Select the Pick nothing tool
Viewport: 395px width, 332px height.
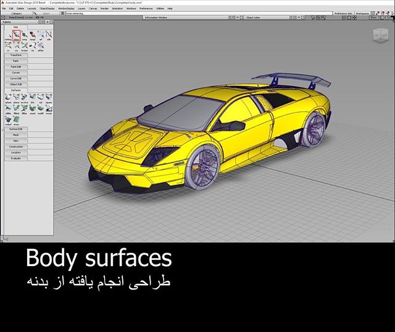pos(8,36)
